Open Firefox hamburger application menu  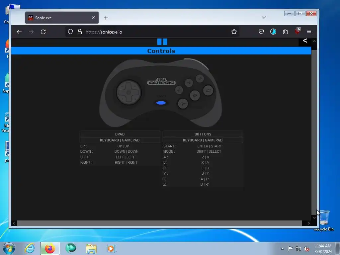coord(309,32)
